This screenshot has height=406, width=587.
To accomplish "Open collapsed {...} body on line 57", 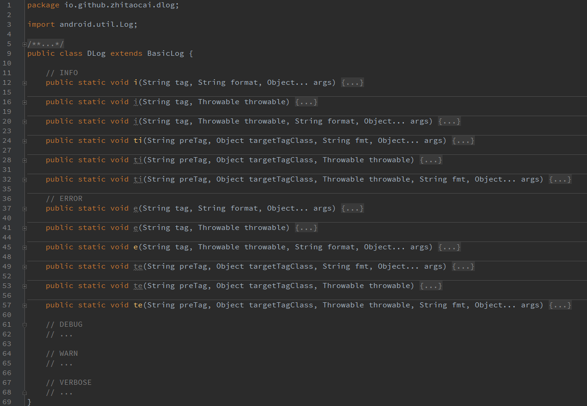I will pyautogui.click(x=560, y=305).
